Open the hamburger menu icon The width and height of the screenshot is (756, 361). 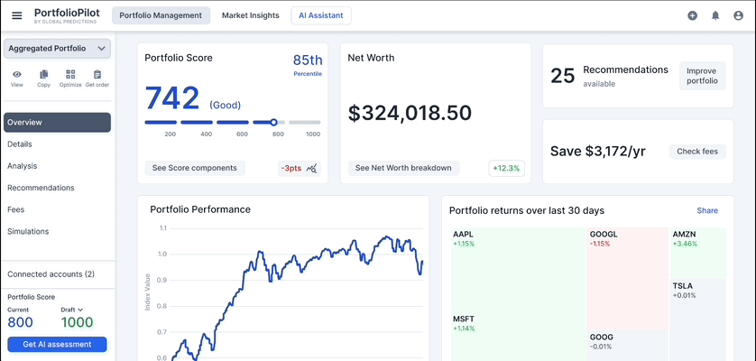pyautogui.click(x=17, y=15)
